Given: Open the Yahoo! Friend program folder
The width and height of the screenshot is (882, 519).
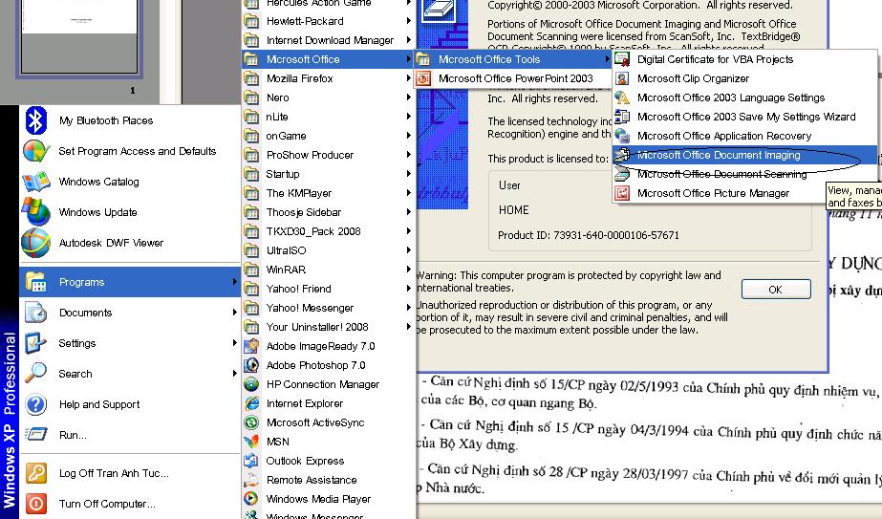Looking at the screenshot, I should (x=329, y=289).
